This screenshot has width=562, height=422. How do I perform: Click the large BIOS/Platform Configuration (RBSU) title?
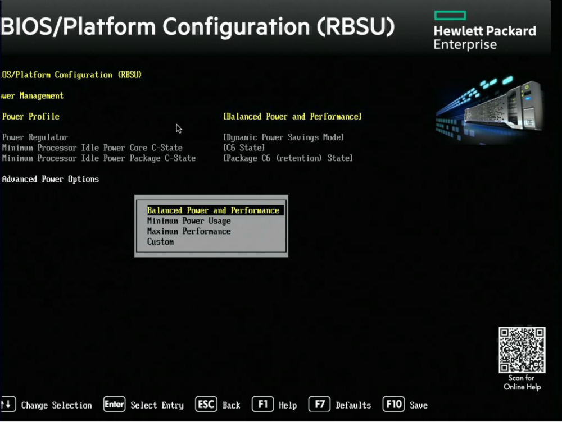pyautogui.click(x=197, y=27)
